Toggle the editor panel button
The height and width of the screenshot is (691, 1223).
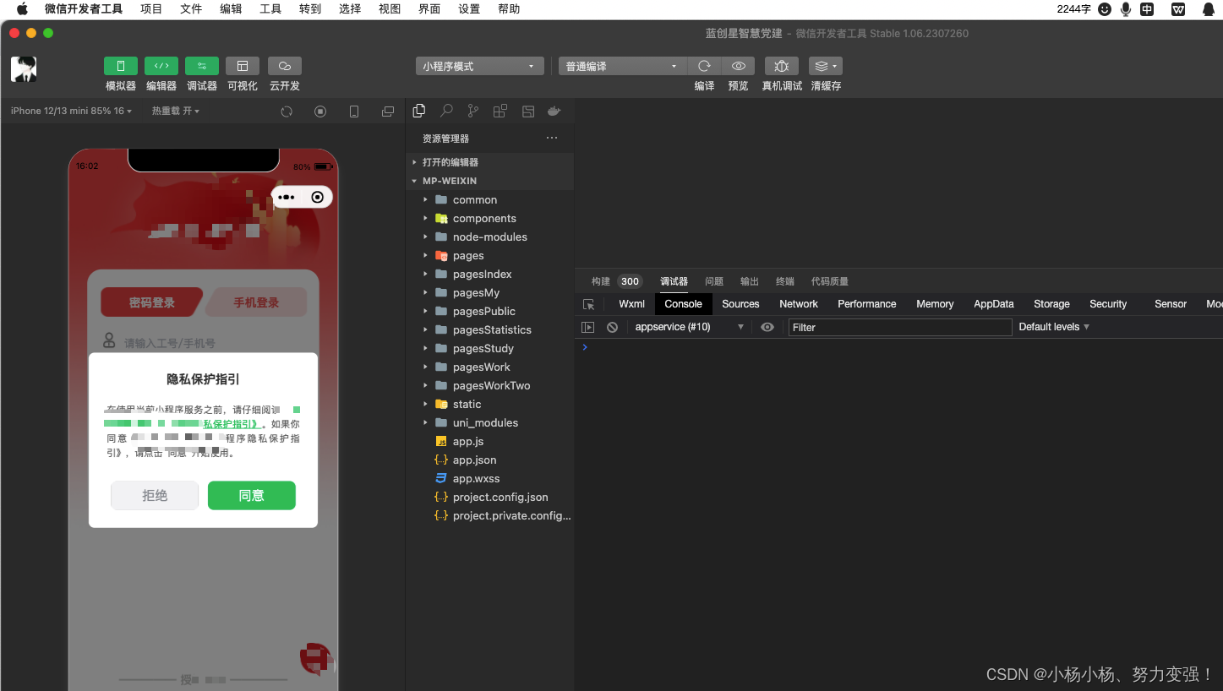pos(161,66)
